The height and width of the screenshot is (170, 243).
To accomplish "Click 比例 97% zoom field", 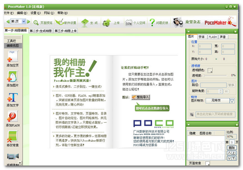I will [231, 136].
